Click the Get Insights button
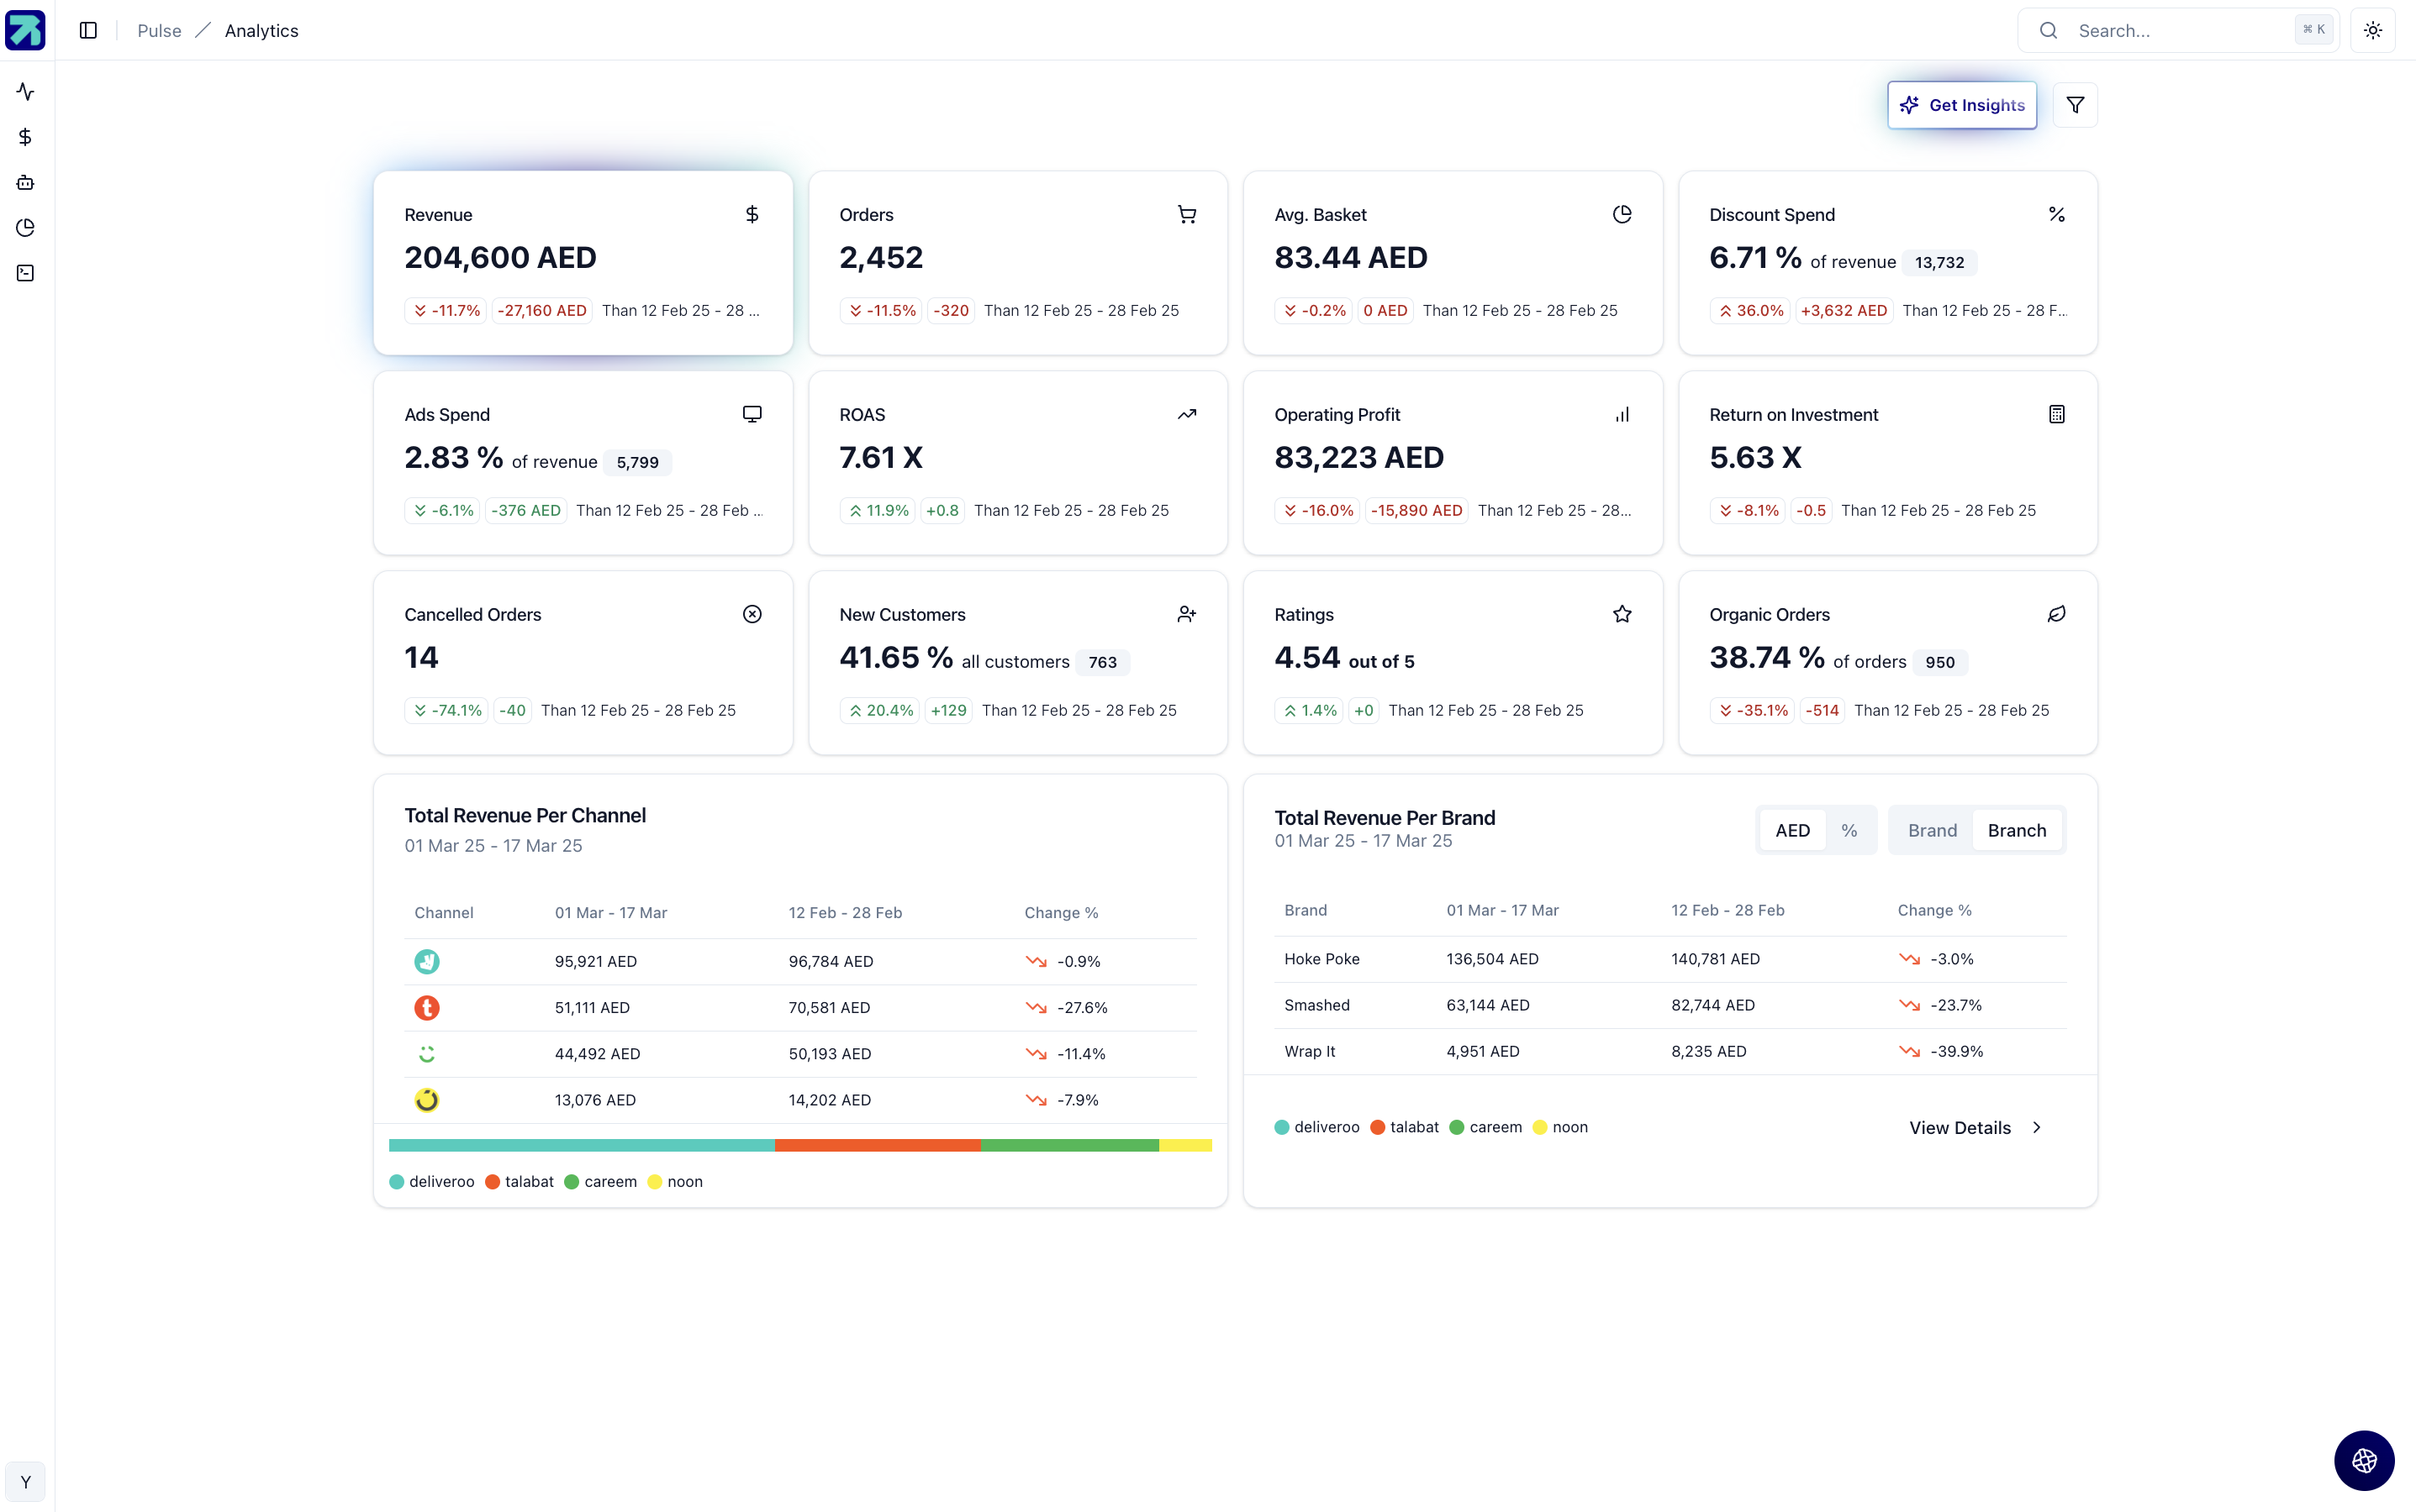Viewport: 2416px width, 1512px height. pyautogui.click(x=1961, y=105)
